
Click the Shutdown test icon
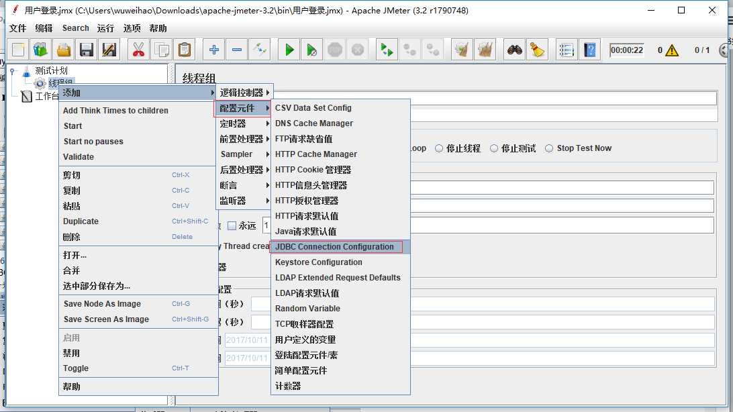click(x=358, y=50)
